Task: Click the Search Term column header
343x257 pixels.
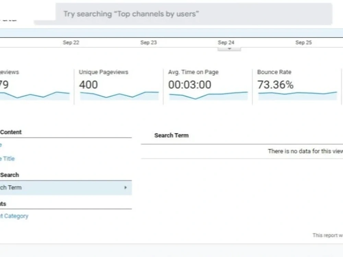Action: click(171, 135)
